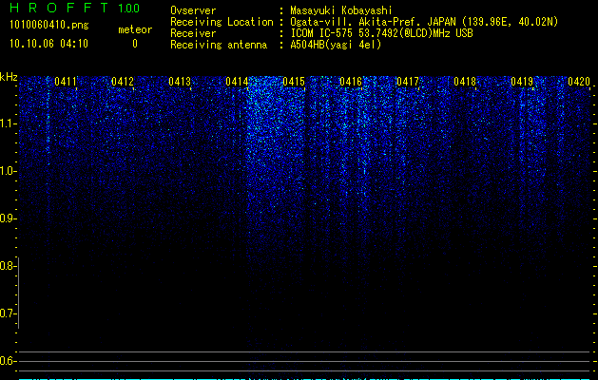This screenshot has height=380, width=598.
Task: Click the 0413 time marker
Action: pos(180,82)
